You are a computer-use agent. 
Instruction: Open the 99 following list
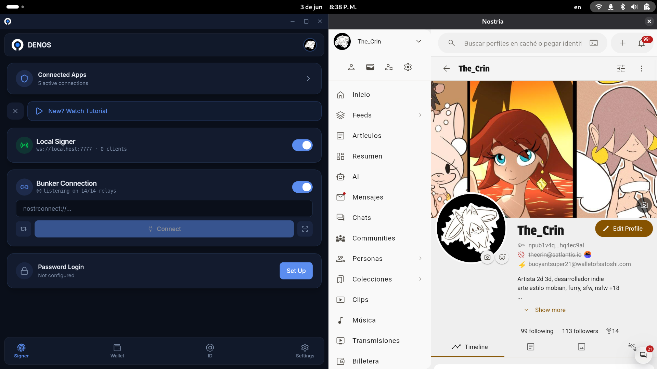click(537, 331)
